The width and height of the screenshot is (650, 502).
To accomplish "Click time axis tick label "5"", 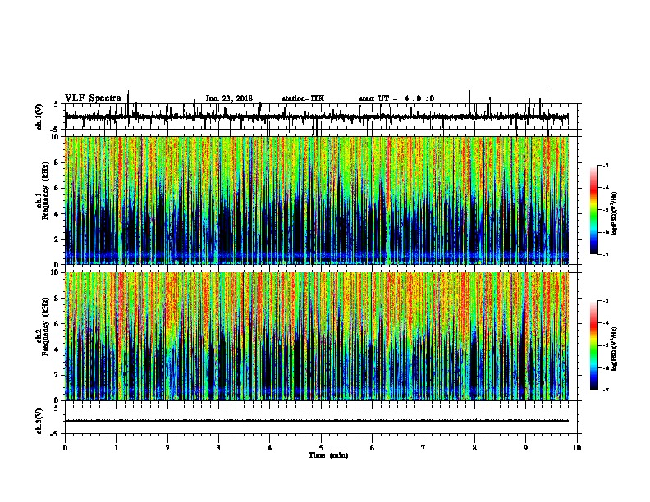I will tap(321, 448).
